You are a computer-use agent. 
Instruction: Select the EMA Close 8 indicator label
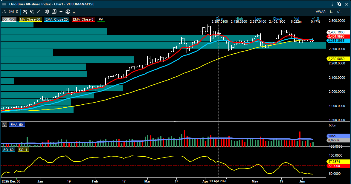pos(83,19)
